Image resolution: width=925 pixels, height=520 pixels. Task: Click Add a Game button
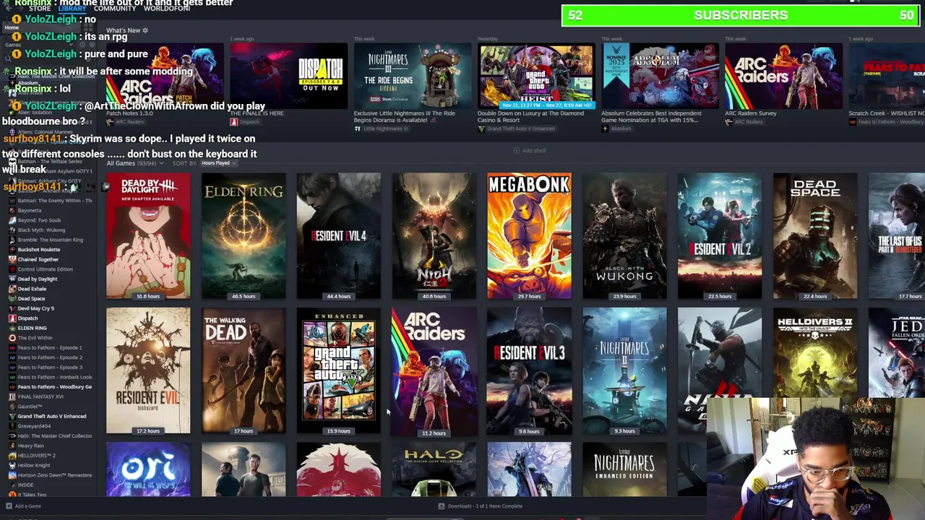click(x=24, y=506)
